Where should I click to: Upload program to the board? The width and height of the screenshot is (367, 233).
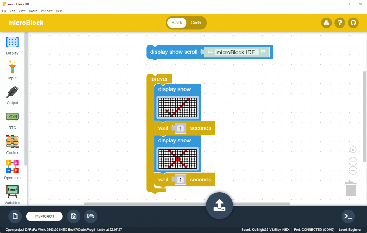[219, 205]
